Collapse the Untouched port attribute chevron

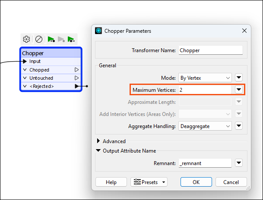pos(25,78)
